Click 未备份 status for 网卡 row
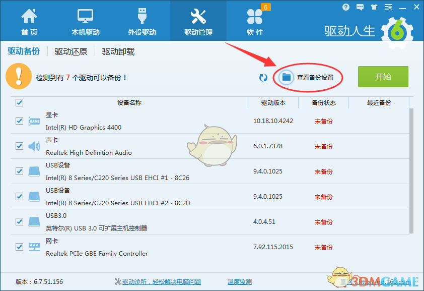 [x=323, y=247]
